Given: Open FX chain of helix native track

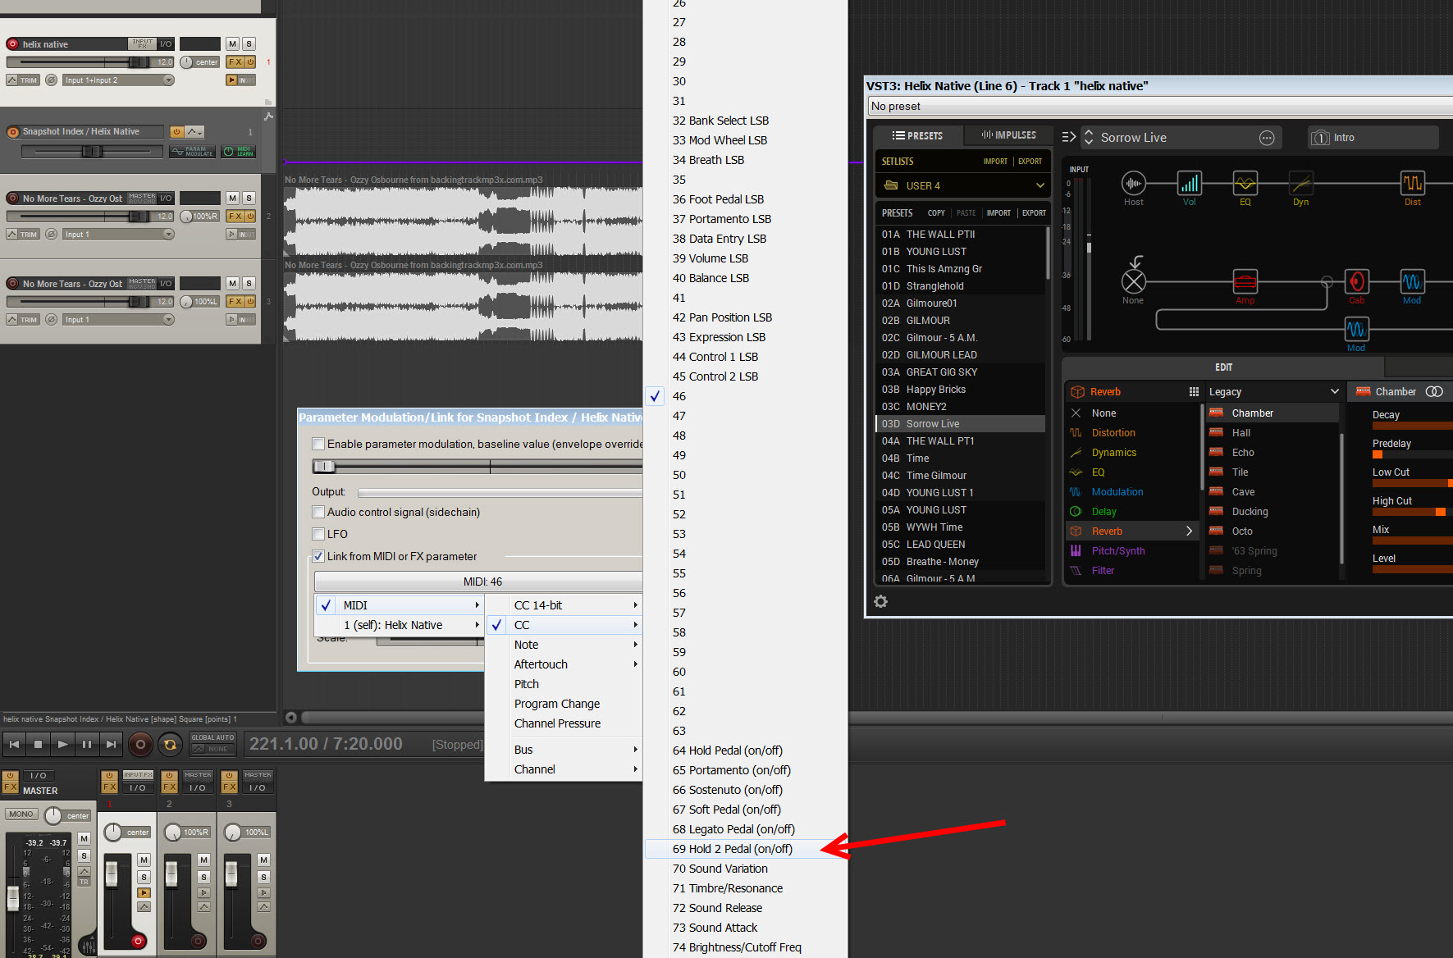Looking at the screenshot, I should click(235, 62).
